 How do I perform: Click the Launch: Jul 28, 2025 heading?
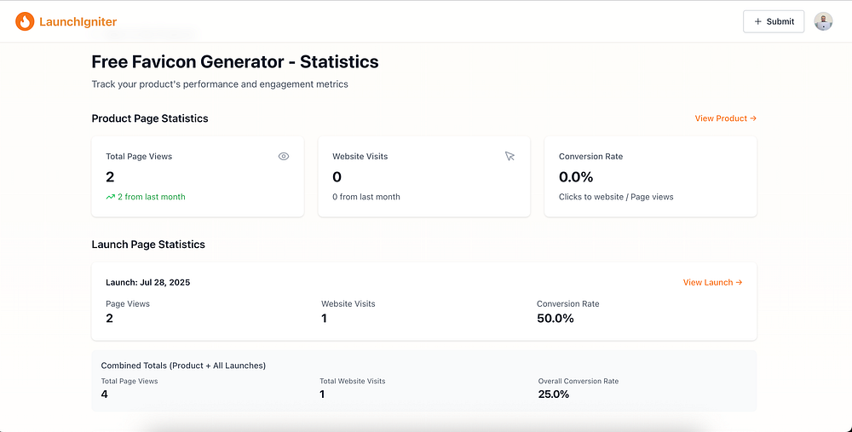[x=147, y=282]
